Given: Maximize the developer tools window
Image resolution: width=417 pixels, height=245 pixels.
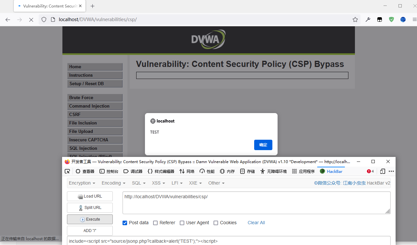Looking at the screenshot, I should tap(373, 161).
